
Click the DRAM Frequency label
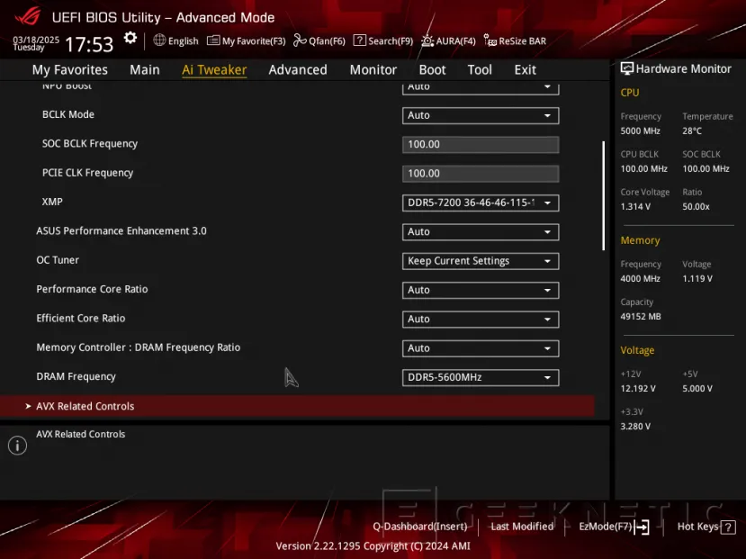[76, 377]
